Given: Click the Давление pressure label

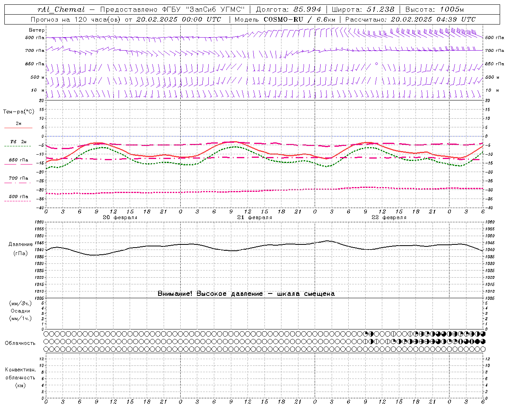Looking at the screenshot, I should click(x=21, y=244).
